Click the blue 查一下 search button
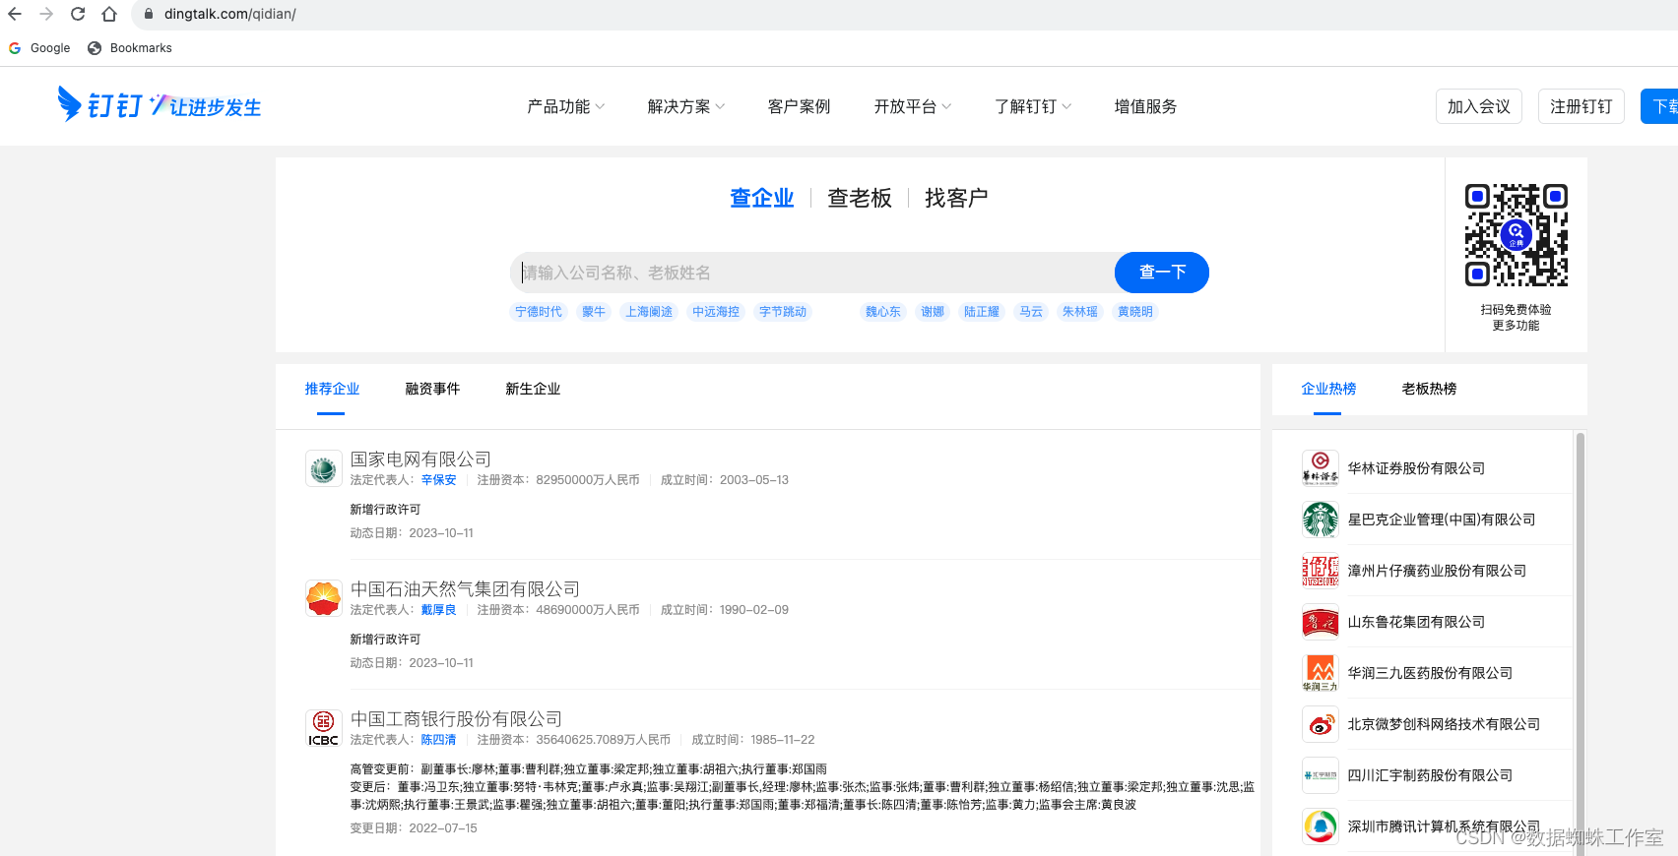The image size is (1678, 856). point(1162,273)
